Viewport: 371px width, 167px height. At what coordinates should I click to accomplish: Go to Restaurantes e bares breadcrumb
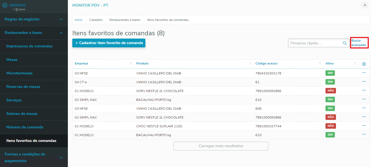point(125,20)
